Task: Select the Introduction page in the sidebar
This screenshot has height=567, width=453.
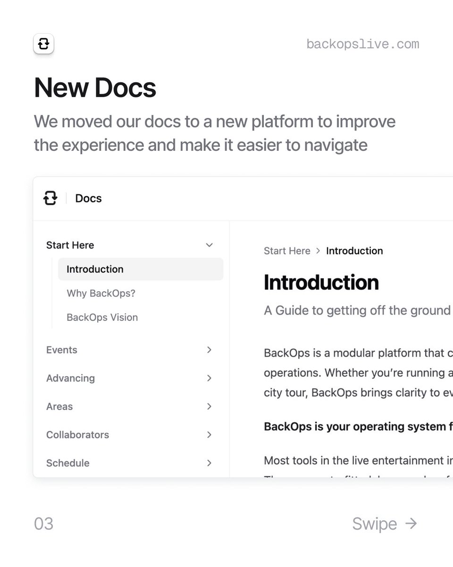Action: click(141, 269)
